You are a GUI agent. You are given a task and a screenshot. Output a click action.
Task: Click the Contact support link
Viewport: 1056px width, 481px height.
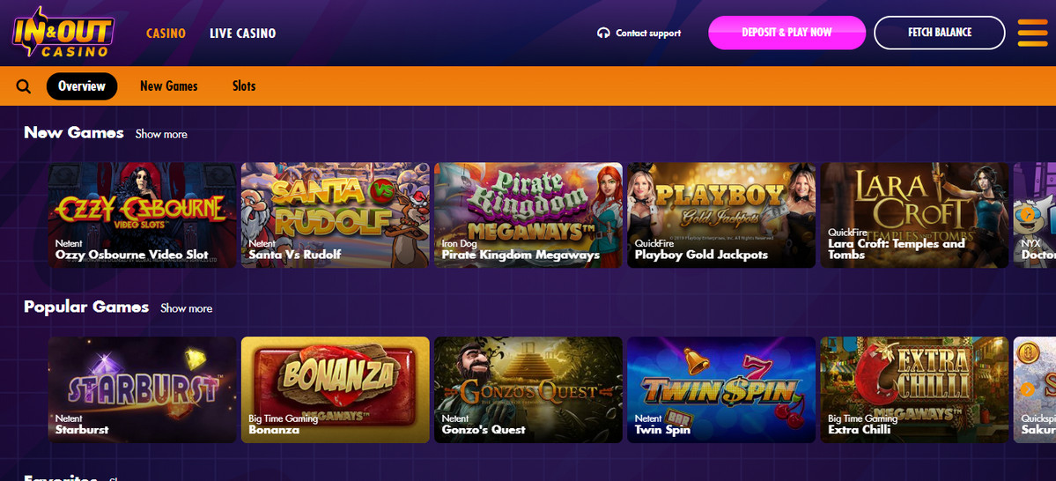tap(648, 33)
